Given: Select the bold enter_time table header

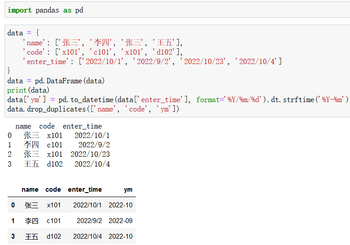Looking at the screenshot, I should point(85,189).
